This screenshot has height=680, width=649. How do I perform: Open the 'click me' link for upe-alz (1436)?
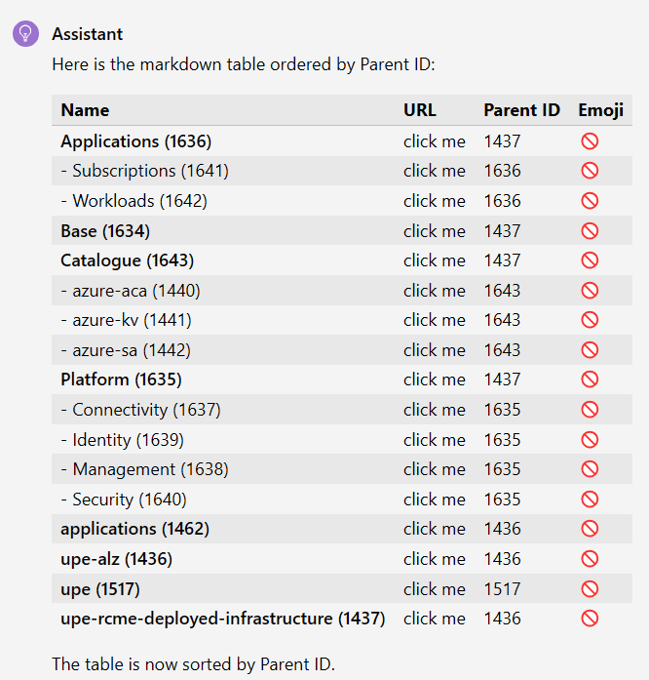tap(434, 559)
